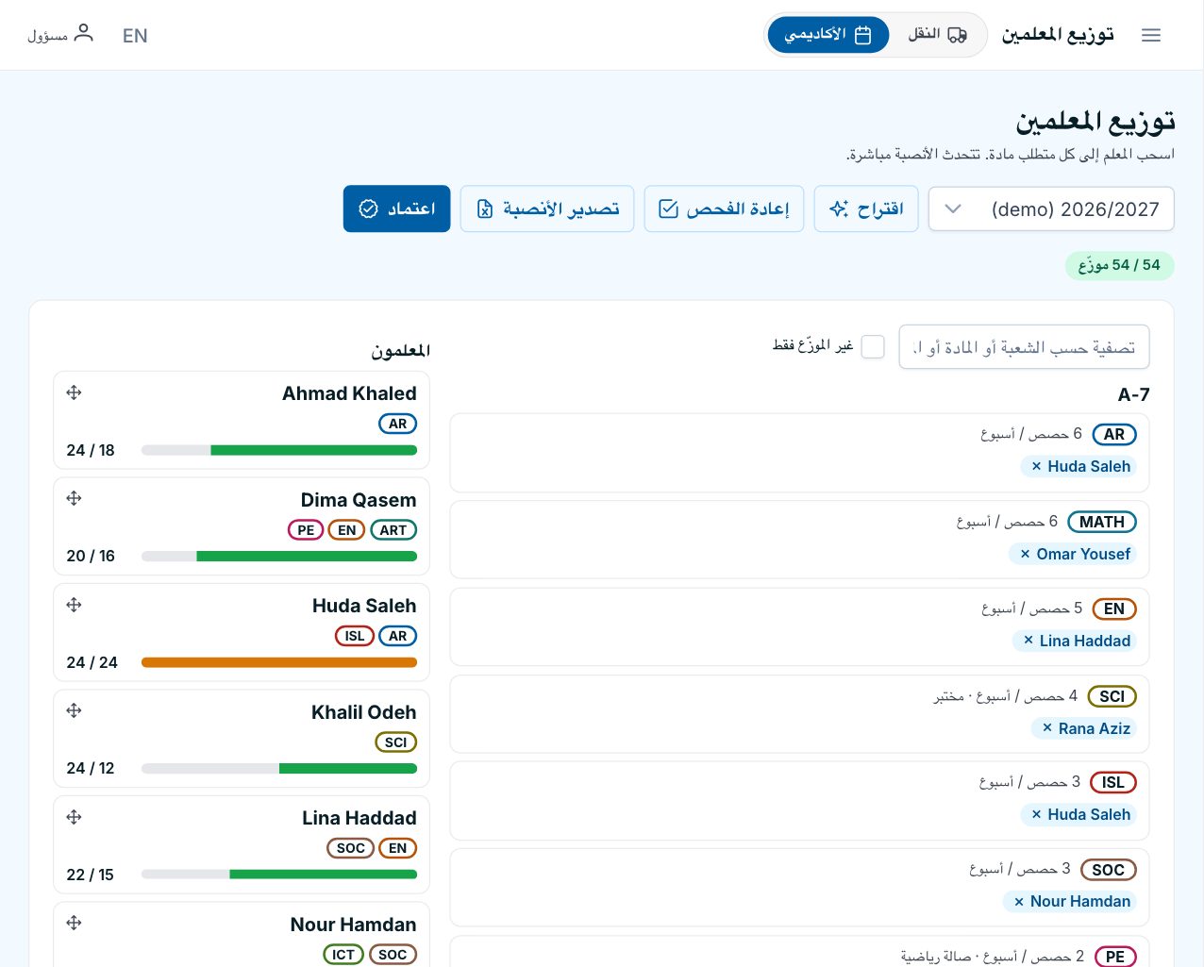The width and height of the screenshot is (1204, 967).
Task: Click the SOC tag on Lina Haddad
Action: coord(350,848)
